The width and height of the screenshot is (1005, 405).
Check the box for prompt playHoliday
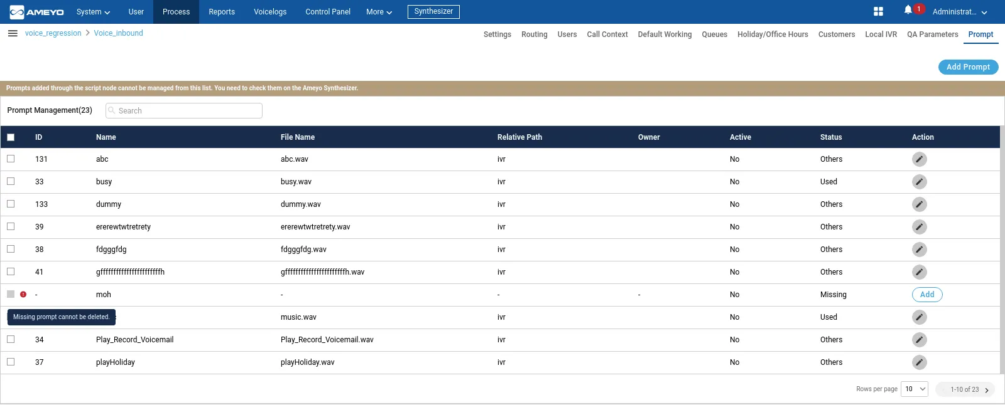pos(11,362)
